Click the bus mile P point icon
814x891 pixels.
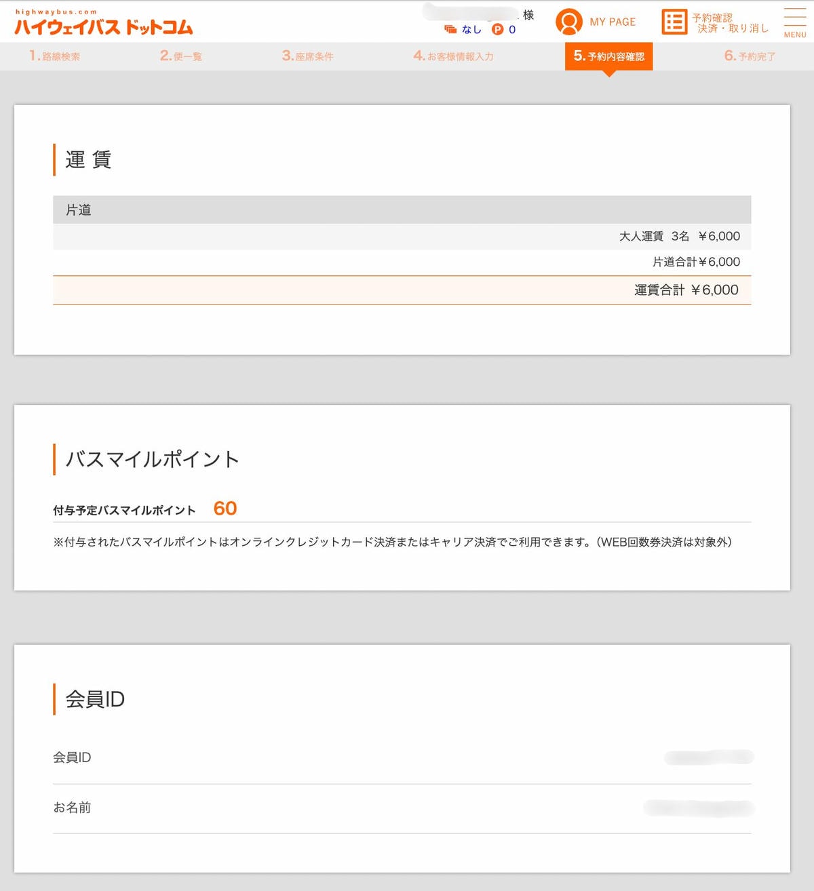[x=498, y=29]
